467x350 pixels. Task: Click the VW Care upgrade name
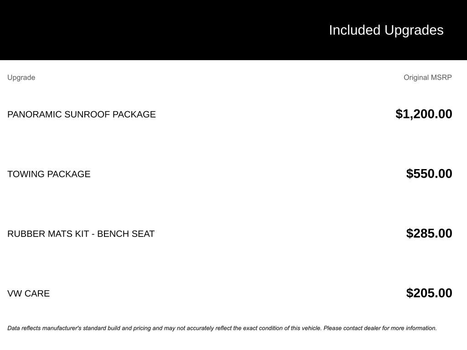(28, 293)
